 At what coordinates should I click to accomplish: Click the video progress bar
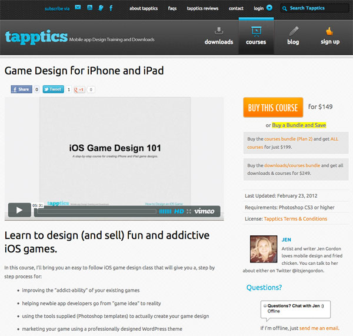click(97, 211)
